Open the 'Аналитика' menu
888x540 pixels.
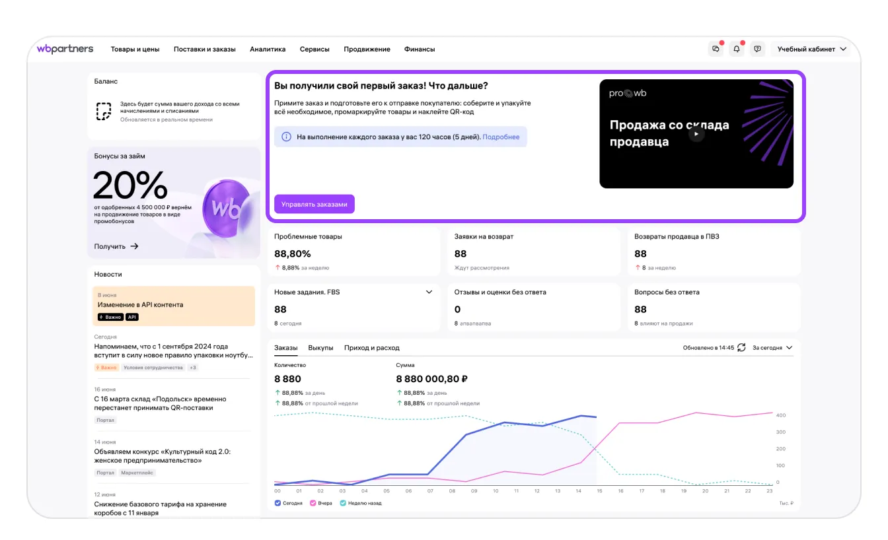coord(268,49)
